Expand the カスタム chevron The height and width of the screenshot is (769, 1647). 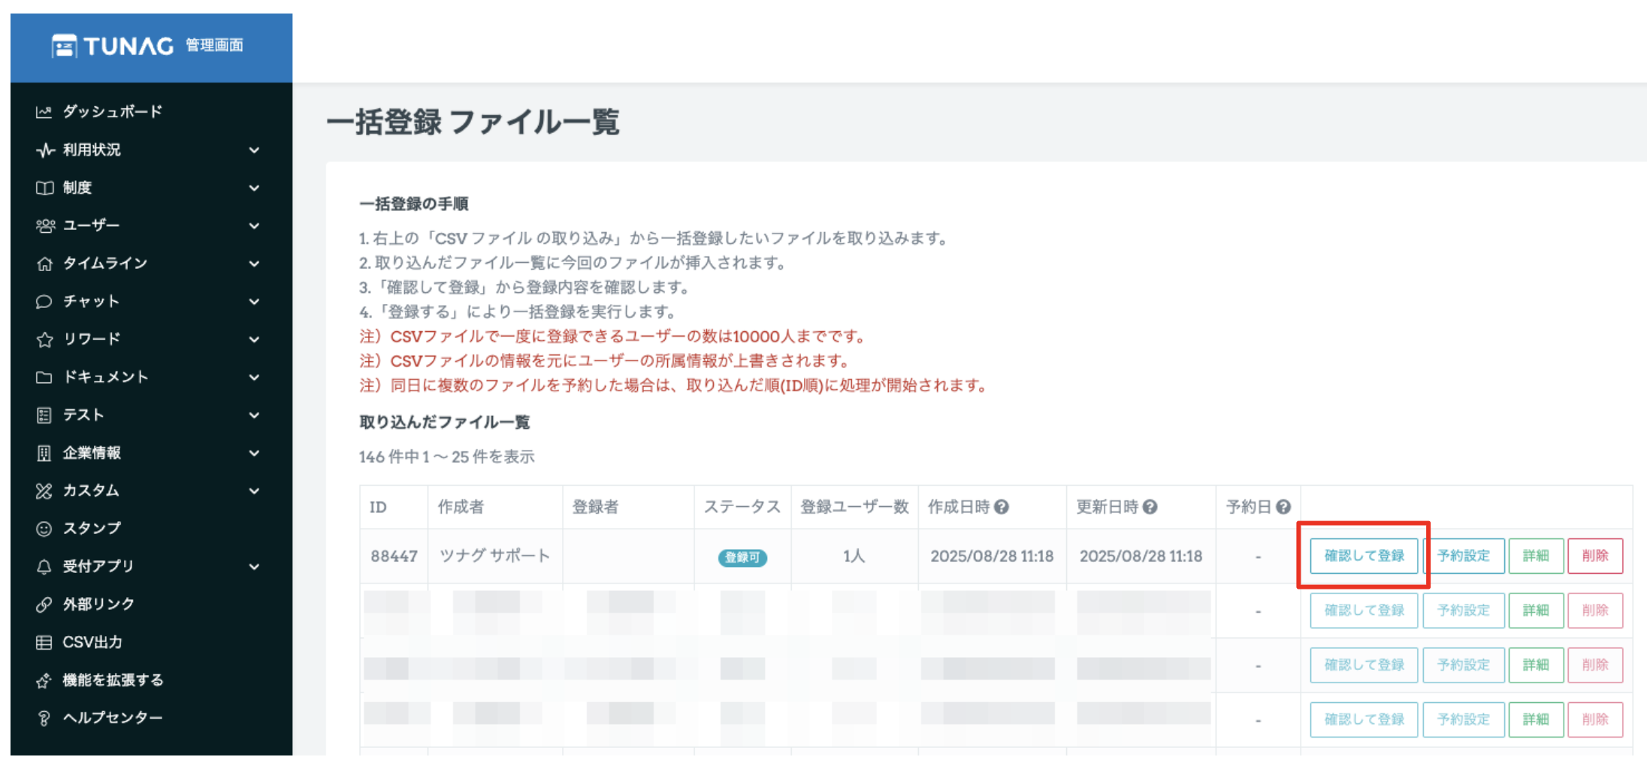[x=254, y=491]
